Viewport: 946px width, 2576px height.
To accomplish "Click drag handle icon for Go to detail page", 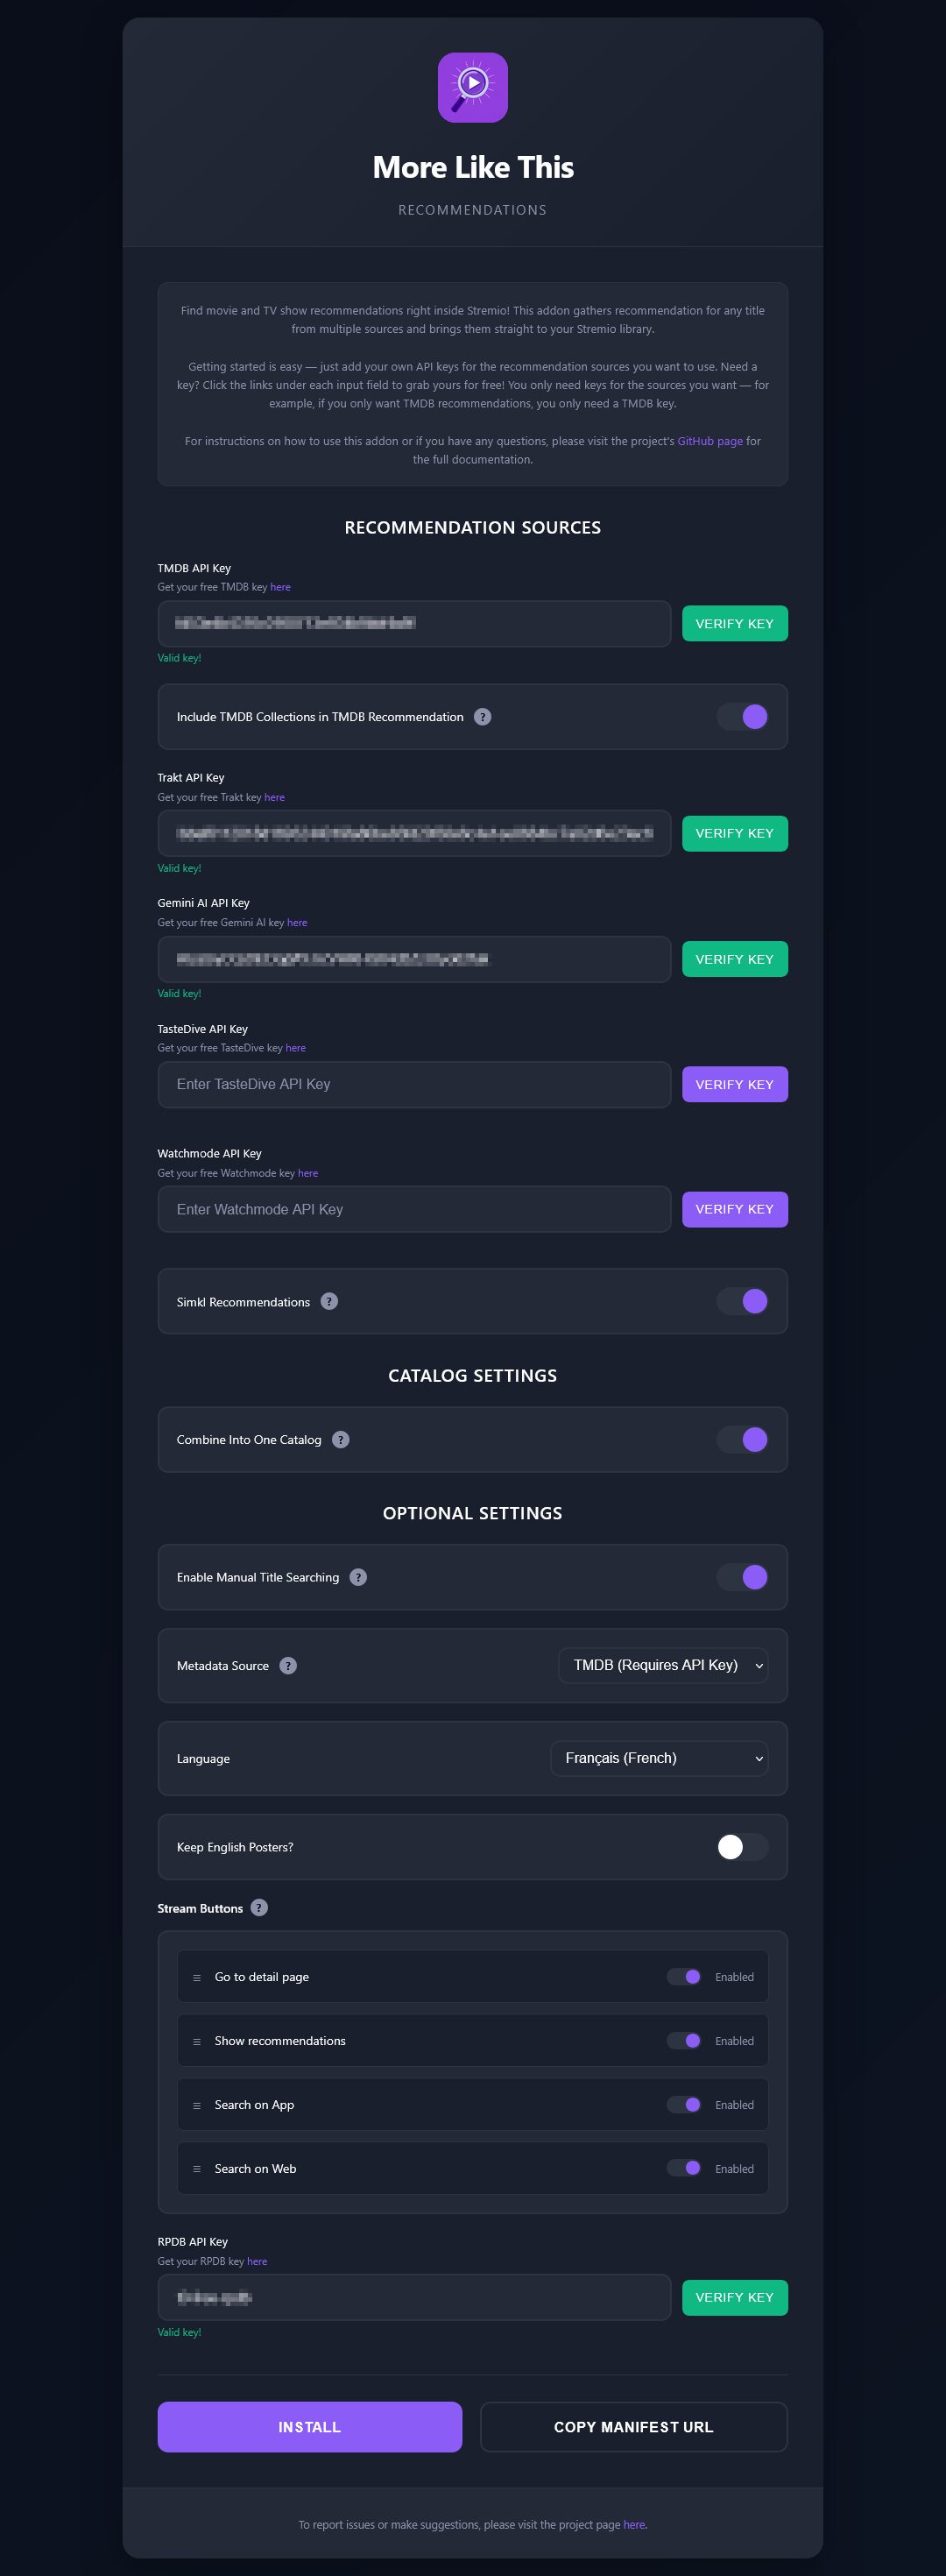I will click(197, 1978).
